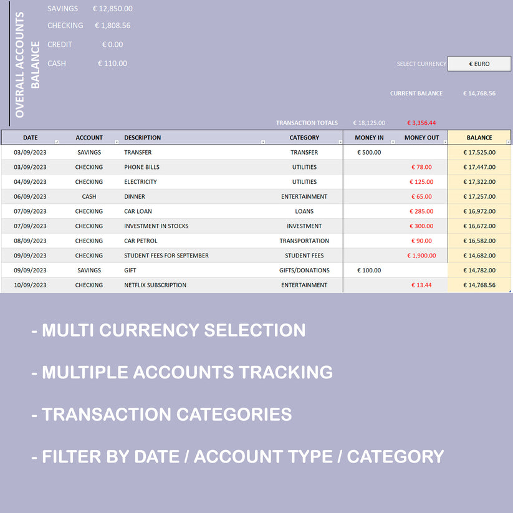Click the DATE column header

coord(30,137)
